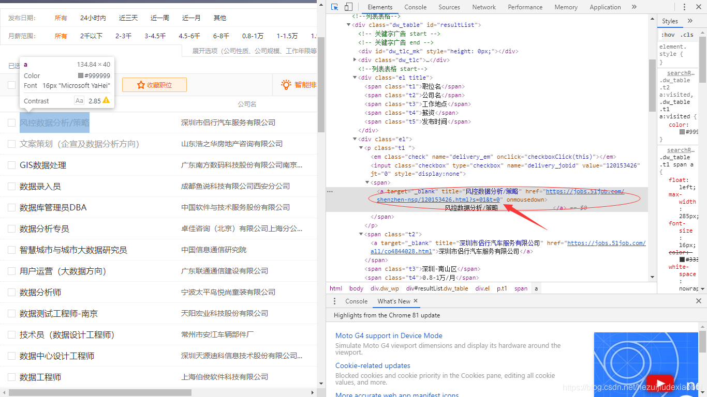
Task: Toggle the device toolbar icon
Action: click(348, 7)
